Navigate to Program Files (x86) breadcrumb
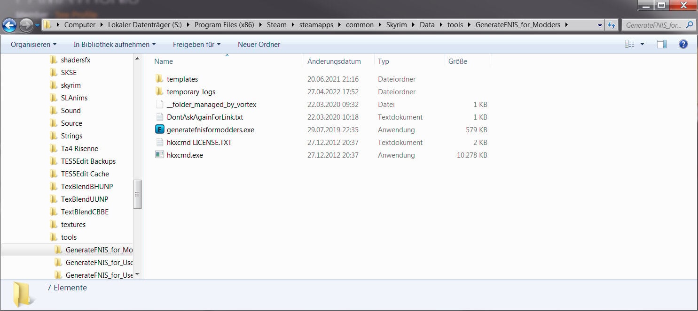Screen dimensions: 698x311 tap(225, 25)
